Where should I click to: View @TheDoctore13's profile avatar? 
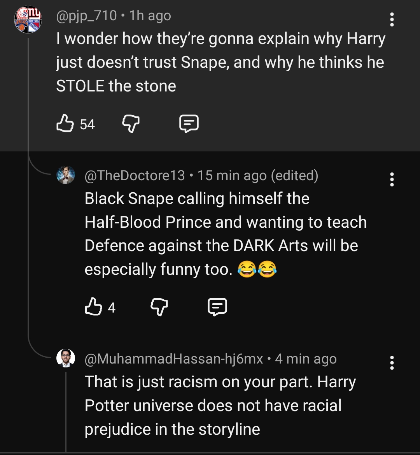66,175
